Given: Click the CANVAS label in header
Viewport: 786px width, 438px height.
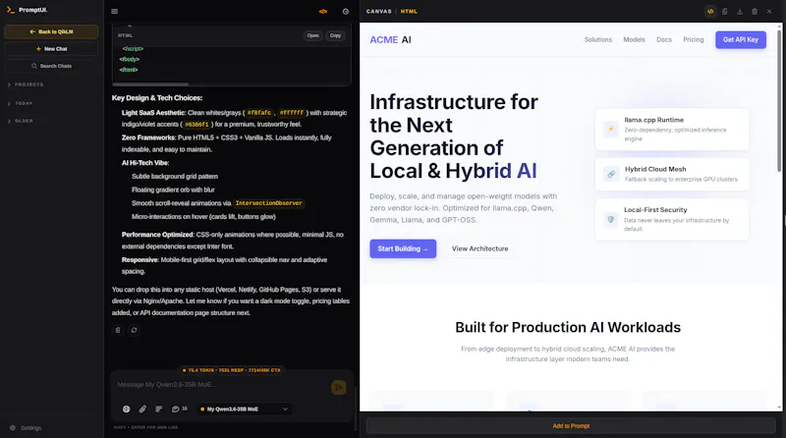Looking at the screenshot, I should pos(379,11).
